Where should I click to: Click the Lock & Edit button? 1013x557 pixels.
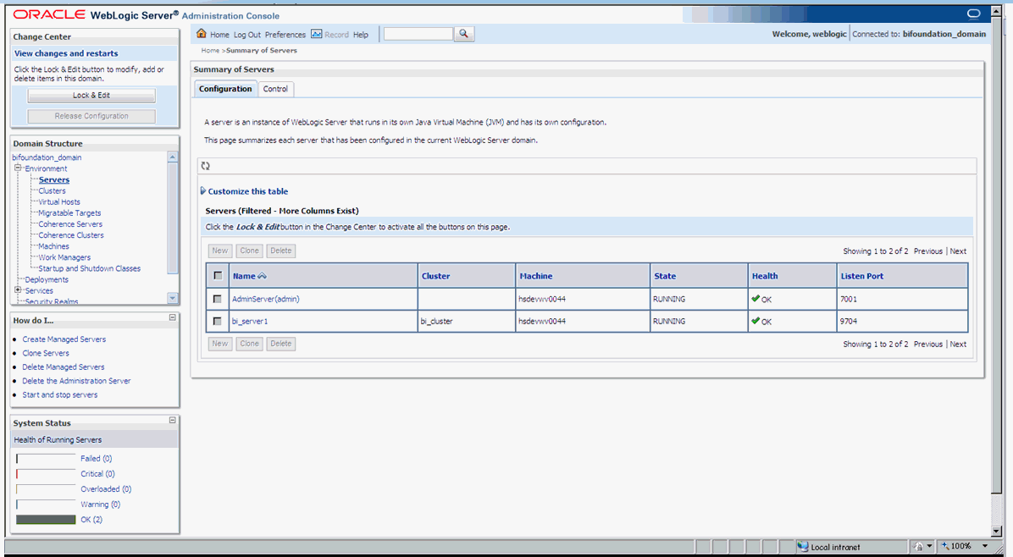coord(91,95)
